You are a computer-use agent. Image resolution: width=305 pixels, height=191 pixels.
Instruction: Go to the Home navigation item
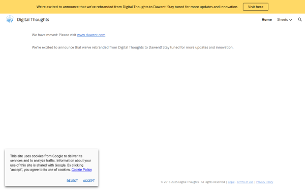266,19
